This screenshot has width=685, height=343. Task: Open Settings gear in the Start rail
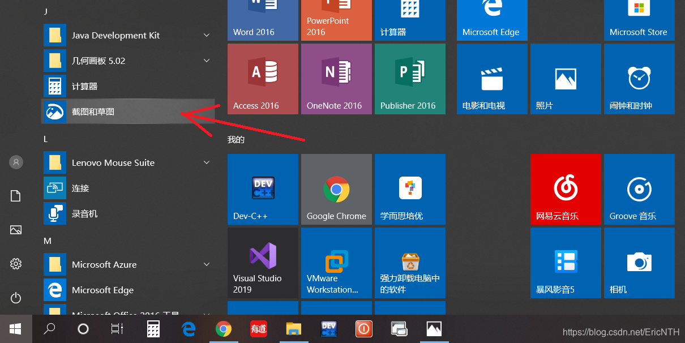point(16,264)
